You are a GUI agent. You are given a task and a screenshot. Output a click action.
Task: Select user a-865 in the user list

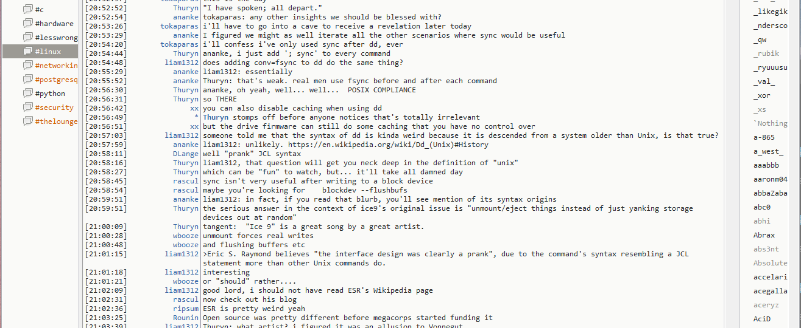point(764,138)
